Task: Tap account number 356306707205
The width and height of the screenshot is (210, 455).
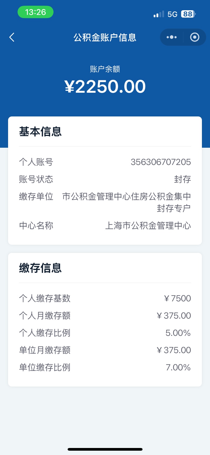Action: point(161,162)
